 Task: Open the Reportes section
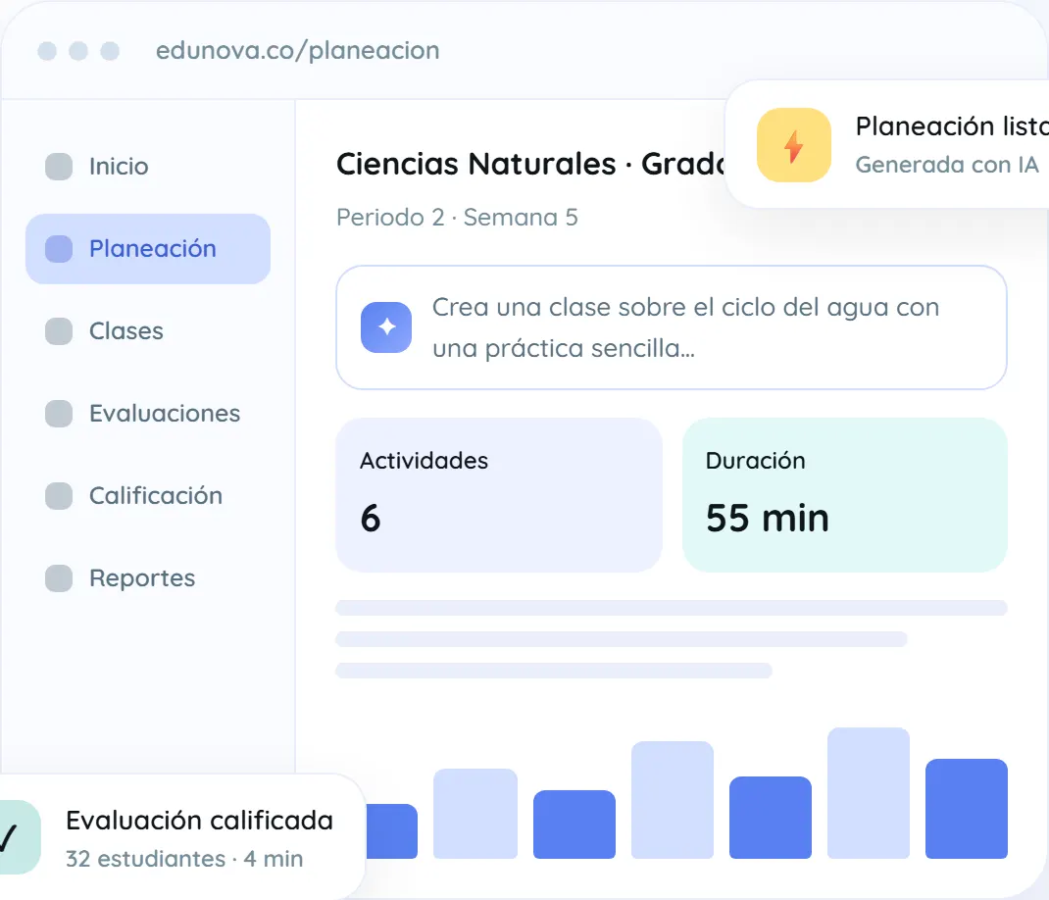[147, 578]
